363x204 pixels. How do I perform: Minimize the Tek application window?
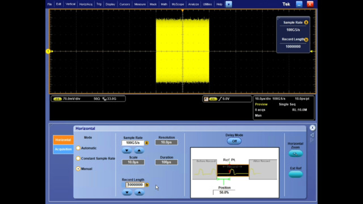click(299, 4)
